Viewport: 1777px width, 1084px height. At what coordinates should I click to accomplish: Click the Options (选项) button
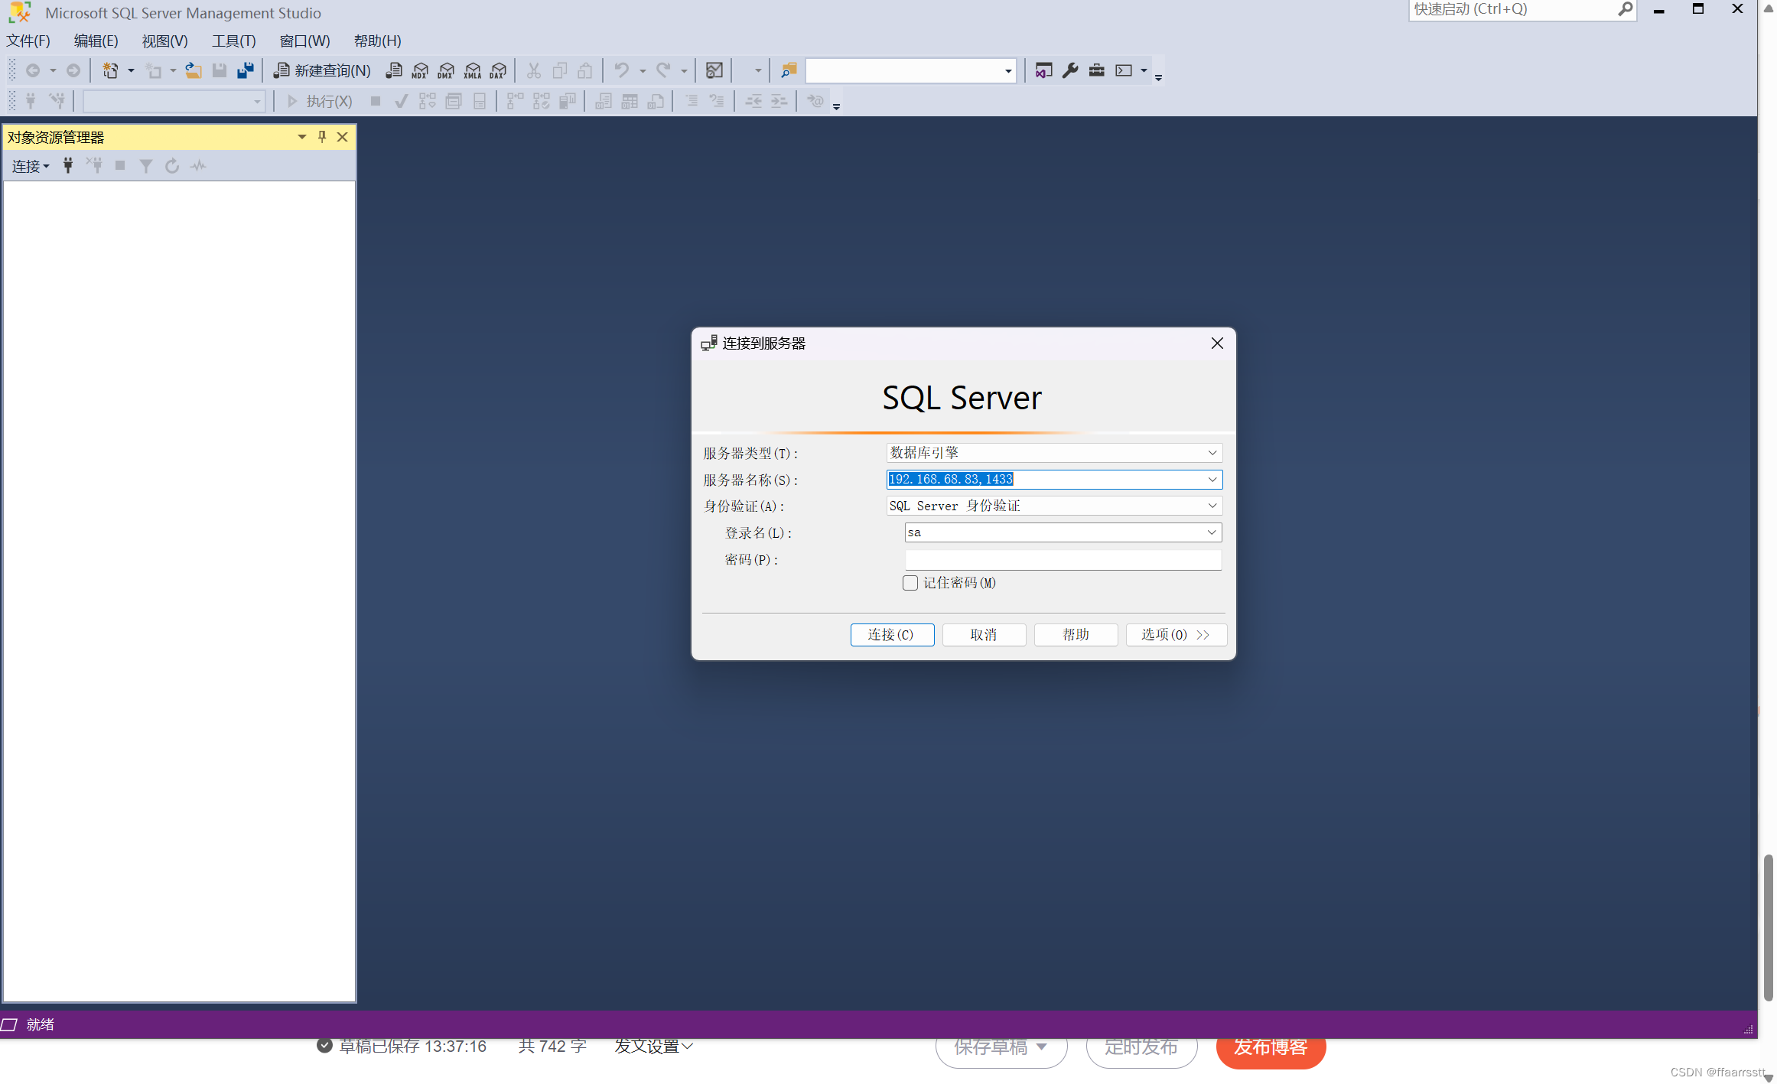point(1175,635)
